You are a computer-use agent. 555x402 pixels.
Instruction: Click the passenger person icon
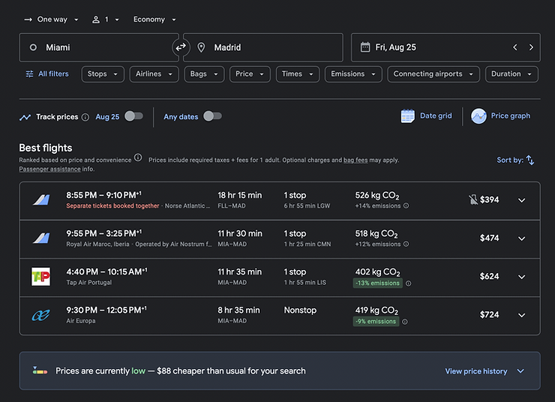[x=96, y=19]
